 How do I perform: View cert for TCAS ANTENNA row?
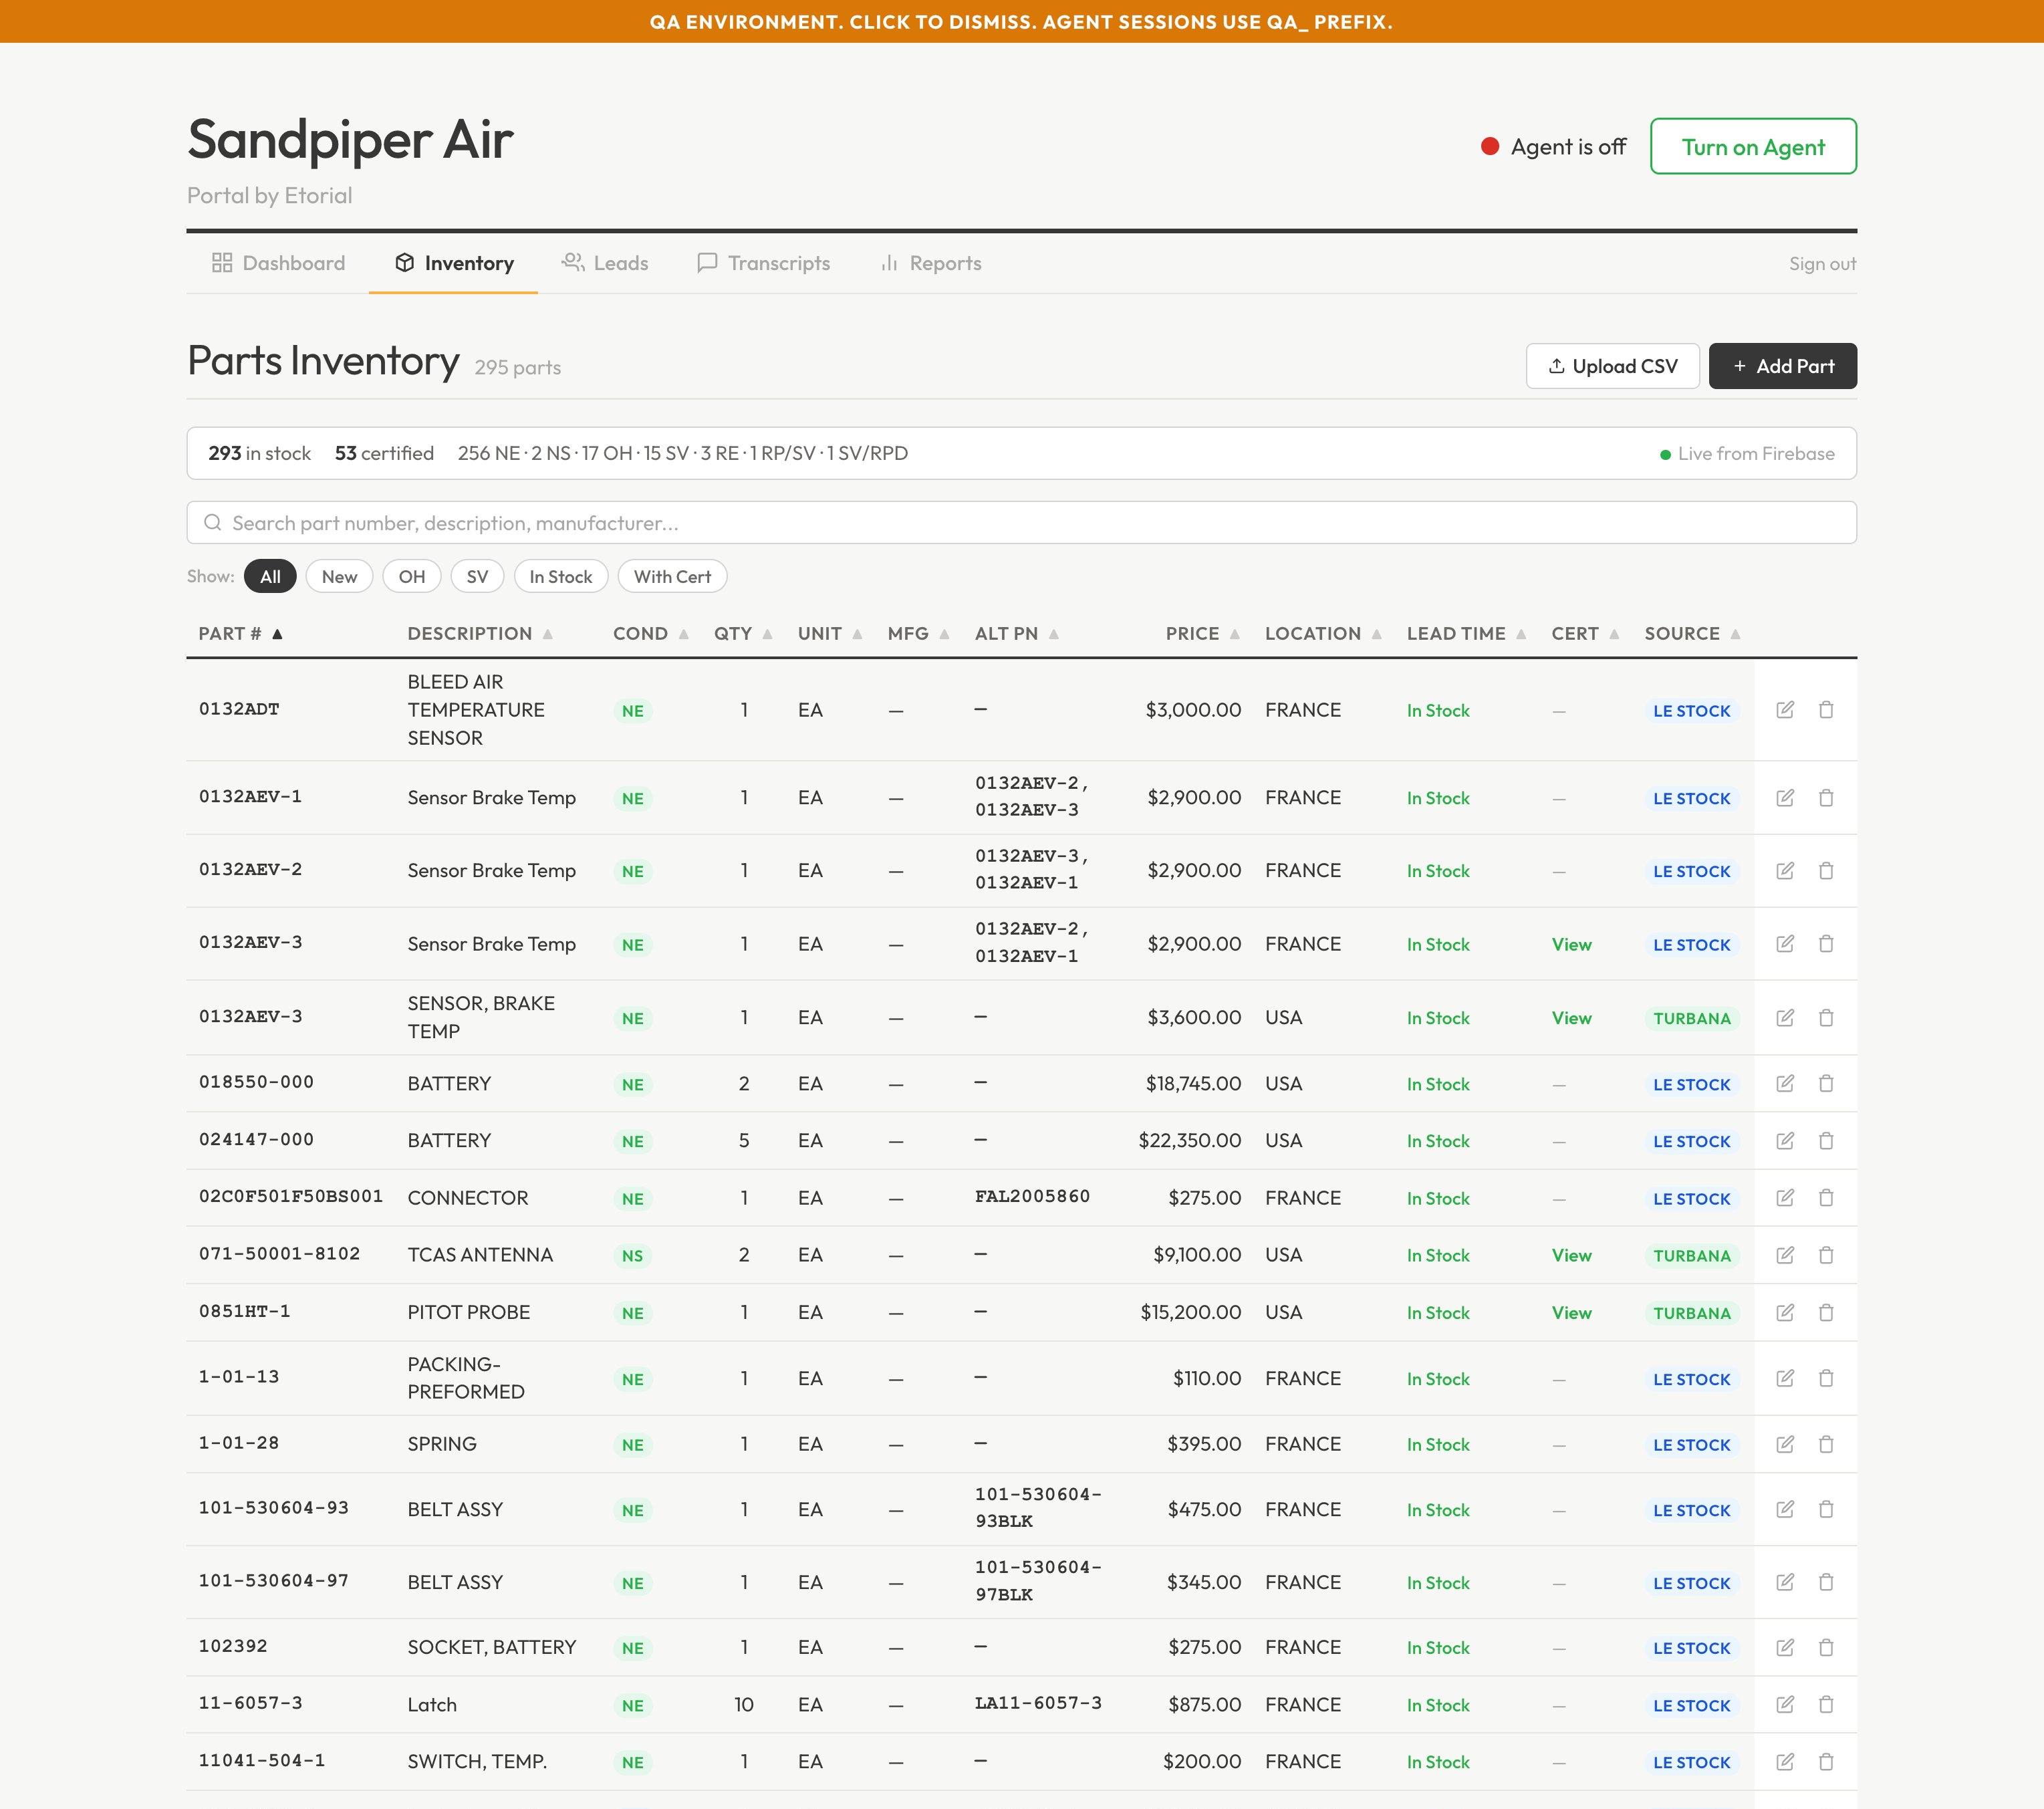tap(1571, 1256)
